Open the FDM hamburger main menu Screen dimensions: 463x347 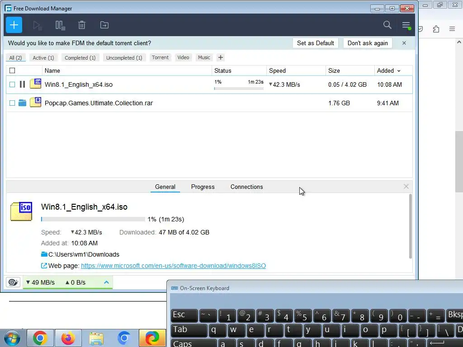406,25
